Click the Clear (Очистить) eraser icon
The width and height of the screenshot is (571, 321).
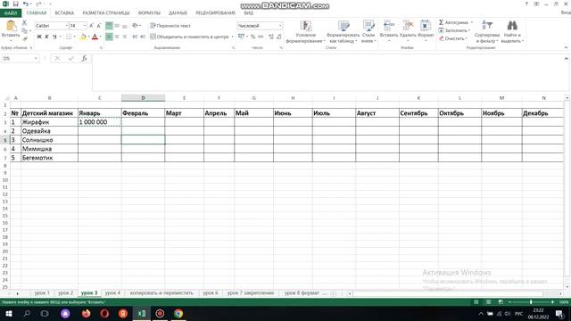tap(442, 38)
